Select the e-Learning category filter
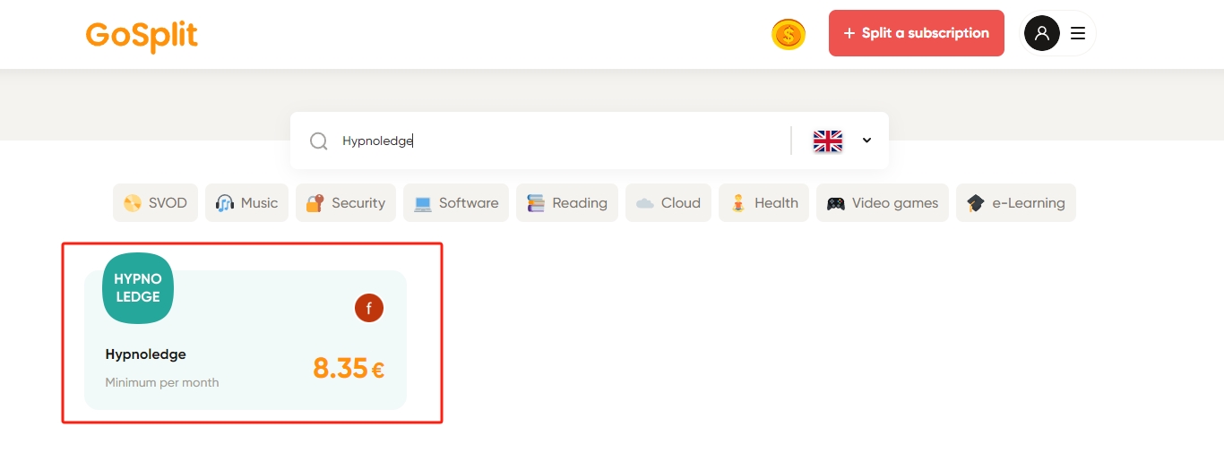Viewport: 1224px width, 452px height. click(x=1016, y=203)
